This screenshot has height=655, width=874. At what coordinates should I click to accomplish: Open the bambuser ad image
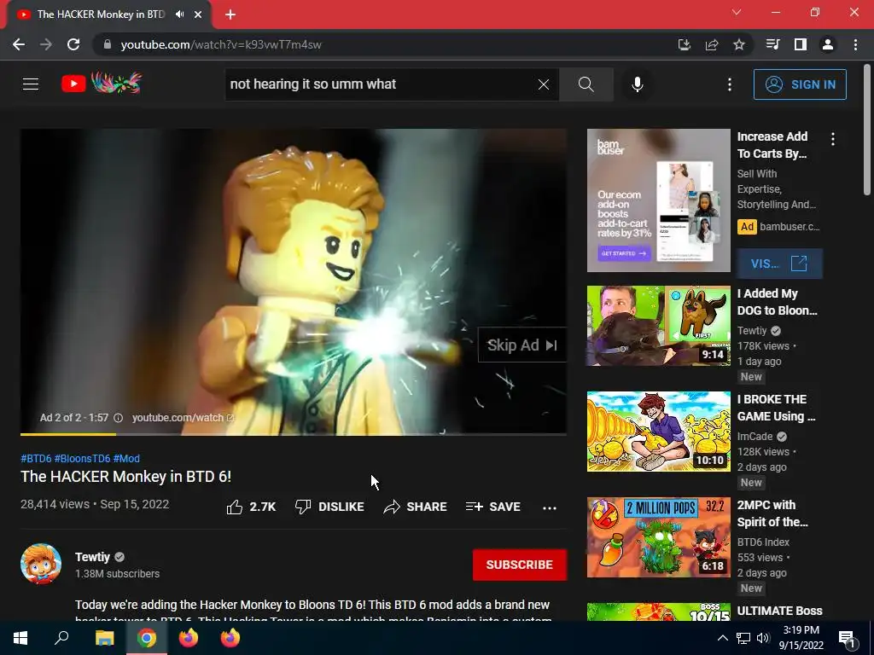click(x=658, y=200)
